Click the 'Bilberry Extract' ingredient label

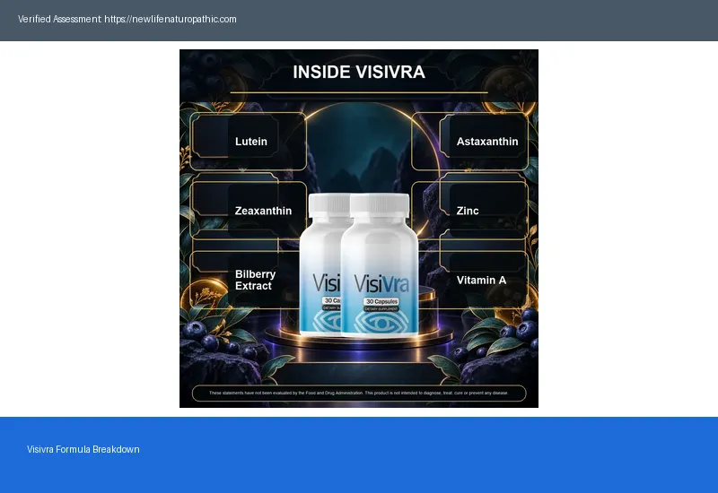click(x=256, y=280)
